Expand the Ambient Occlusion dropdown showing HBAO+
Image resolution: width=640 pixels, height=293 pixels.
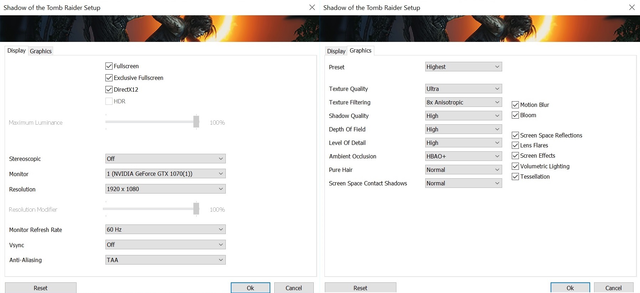[x=463, y=156]
